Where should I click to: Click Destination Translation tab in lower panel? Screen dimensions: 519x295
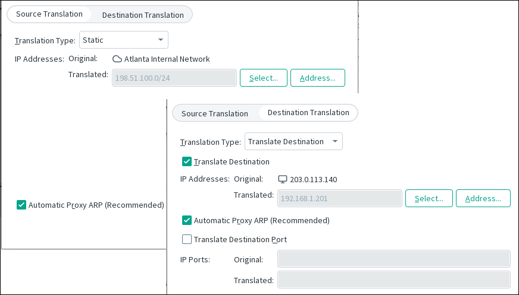[x=308, y=113]
